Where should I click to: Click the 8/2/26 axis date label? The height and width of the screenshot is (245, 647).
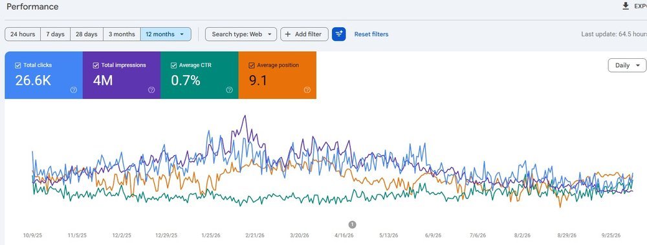tap(522, 235)
